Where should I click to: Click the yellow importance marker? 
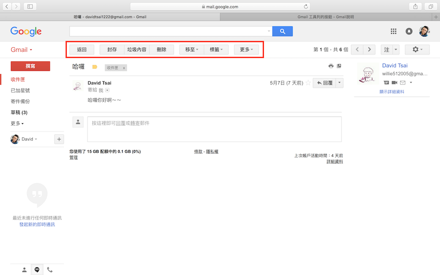95,67
